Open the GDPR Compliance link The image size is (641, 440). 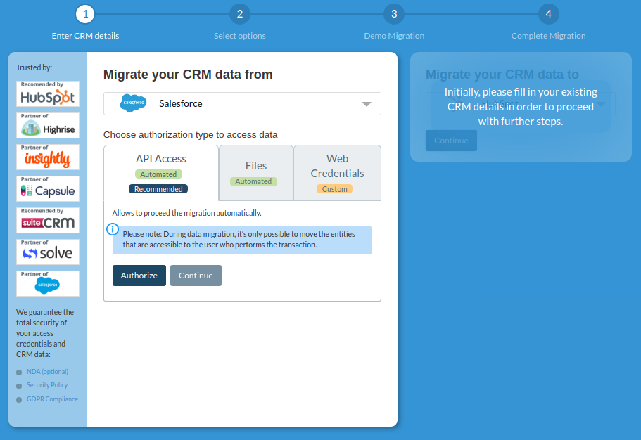coord(52,399)
